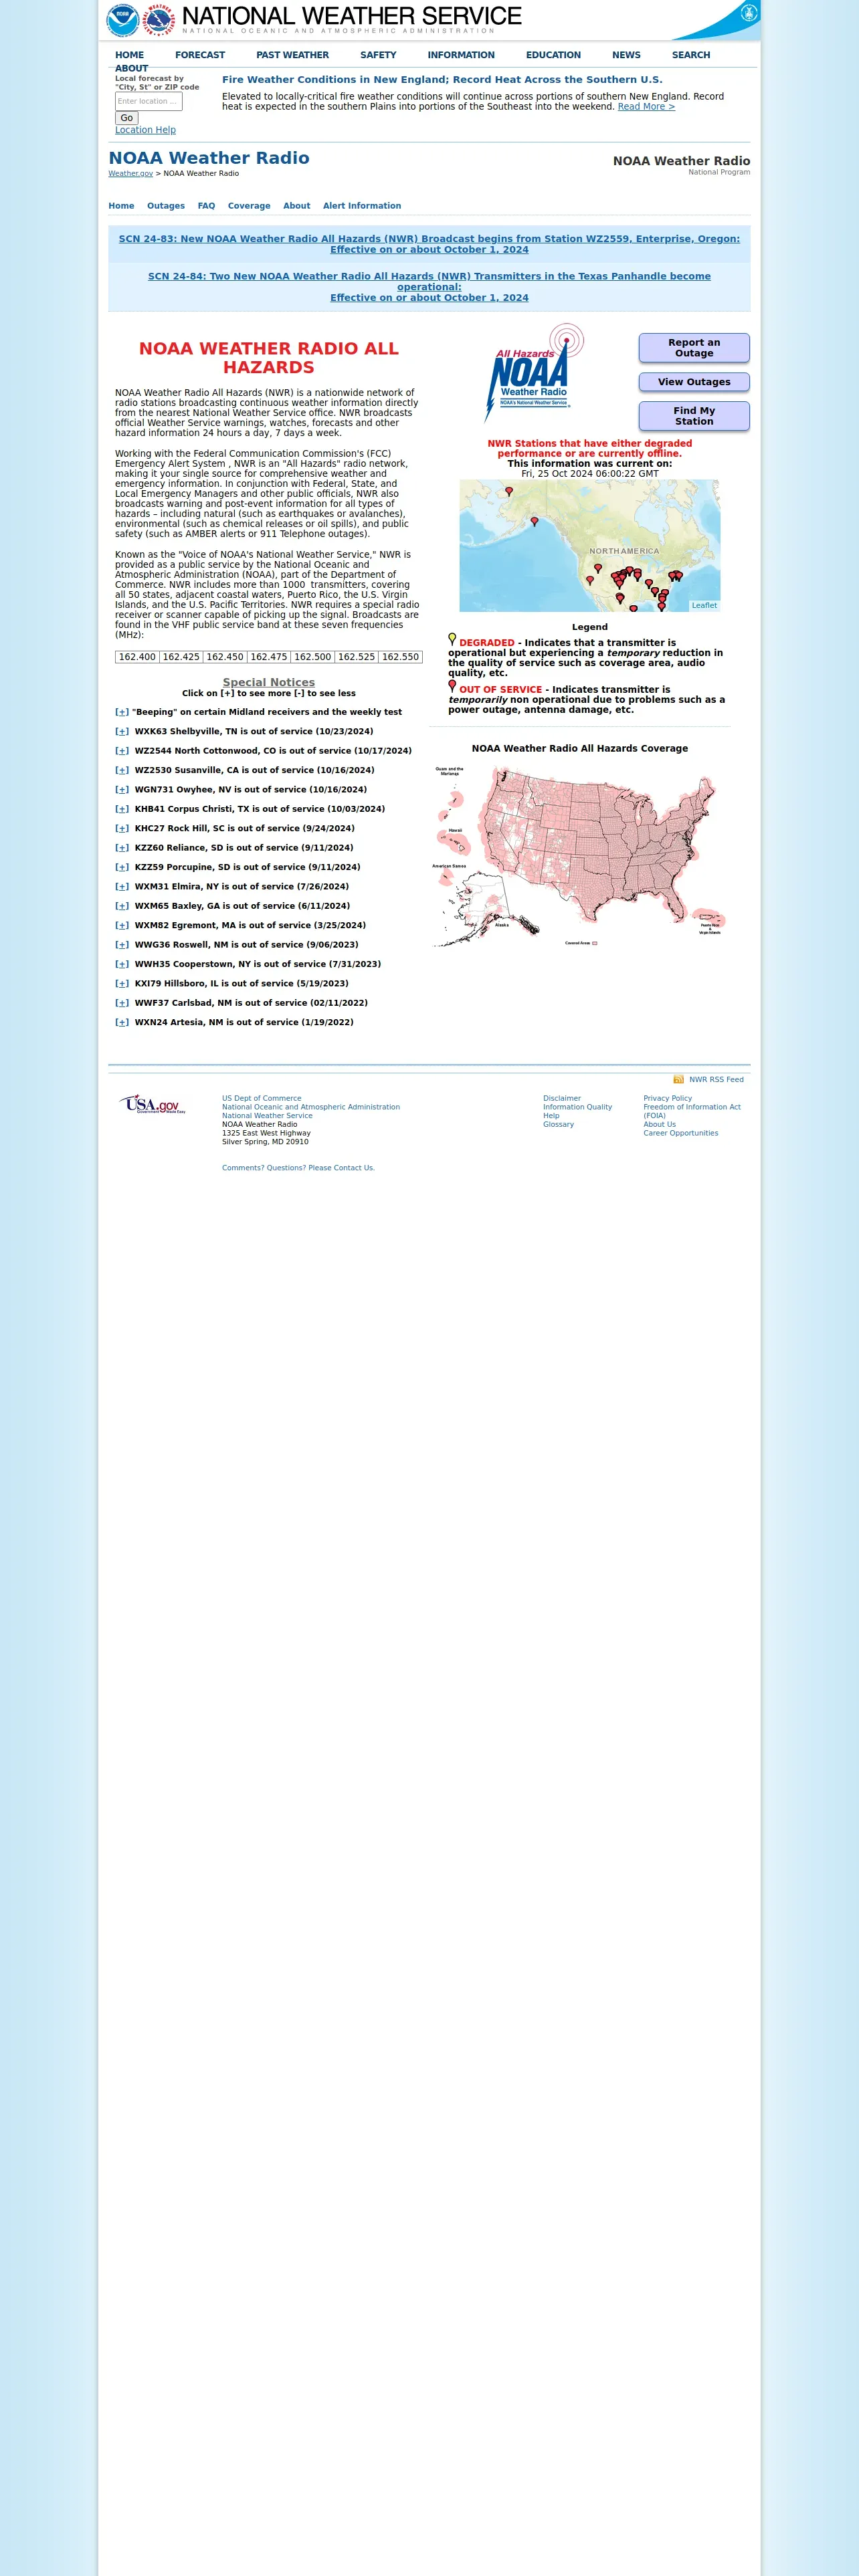Go to the Outages tab in sub-navigation

pyautogui.click(x=166, y=206)
